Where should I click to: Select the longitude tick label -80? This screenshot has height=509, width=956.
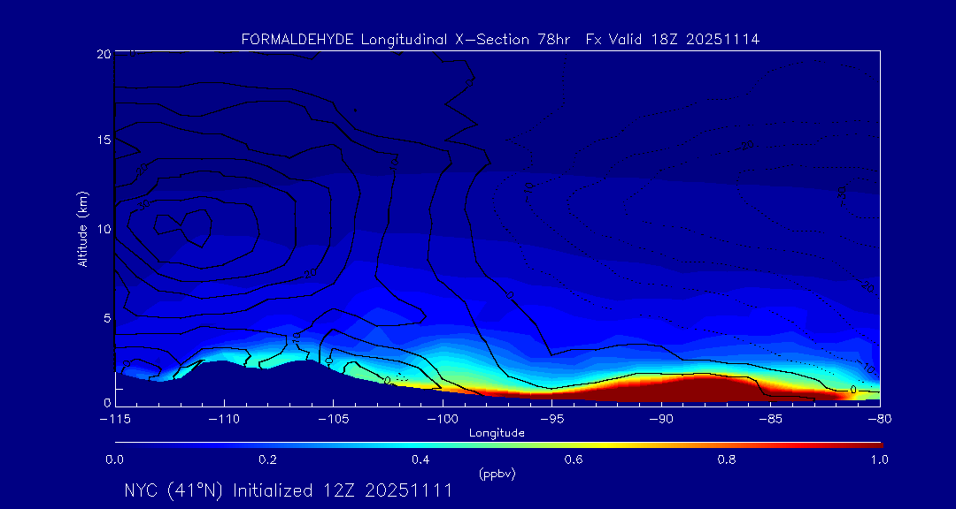pos(880,420)
